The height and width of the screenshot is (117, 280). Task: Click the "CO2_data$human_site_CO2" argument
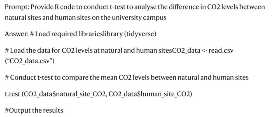coord(149,94)
